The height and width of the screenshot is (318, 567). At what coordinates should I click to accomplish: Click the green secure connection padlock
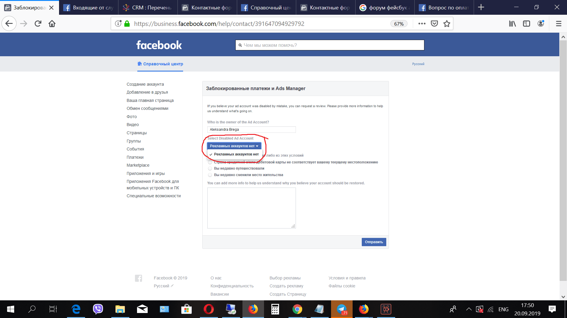pyautogui.click(x=127, y=24)
